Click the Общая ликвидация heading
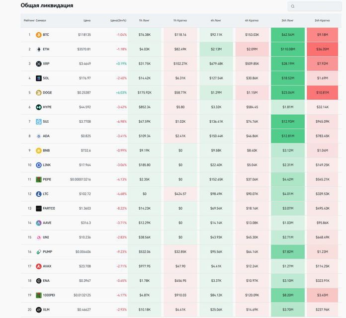This screenshot has height=318, width=346. (x=47, y=5)
